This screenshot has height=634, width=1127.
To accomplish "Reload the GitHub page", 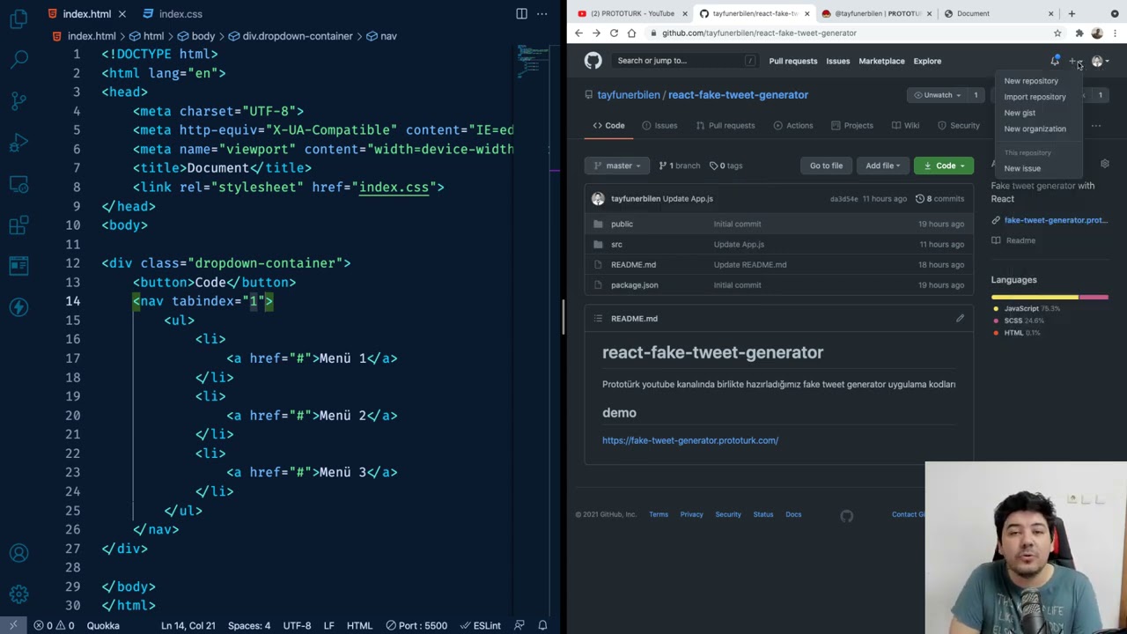I will [x=614, y=33].
